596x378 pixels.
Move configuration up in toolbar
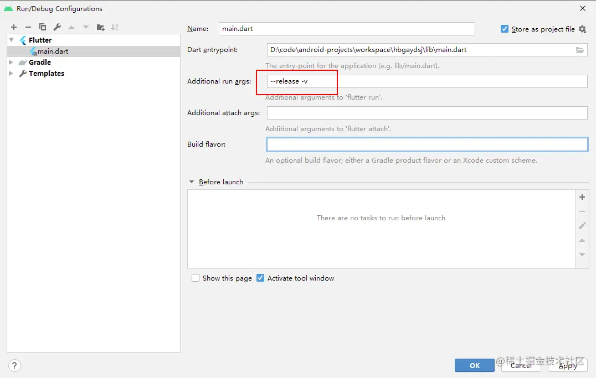click(x=71, y=27)
